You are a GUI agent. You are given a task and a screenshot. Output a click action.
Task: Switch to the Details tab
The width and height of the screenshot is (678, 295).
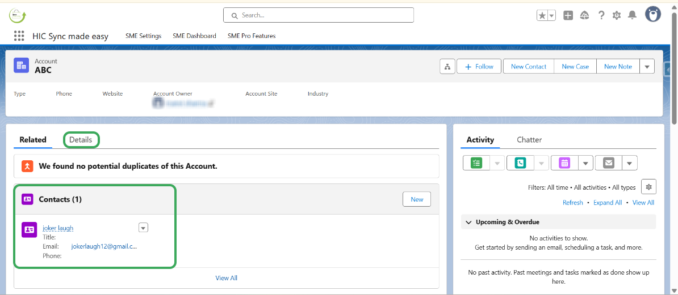(81, 140)
